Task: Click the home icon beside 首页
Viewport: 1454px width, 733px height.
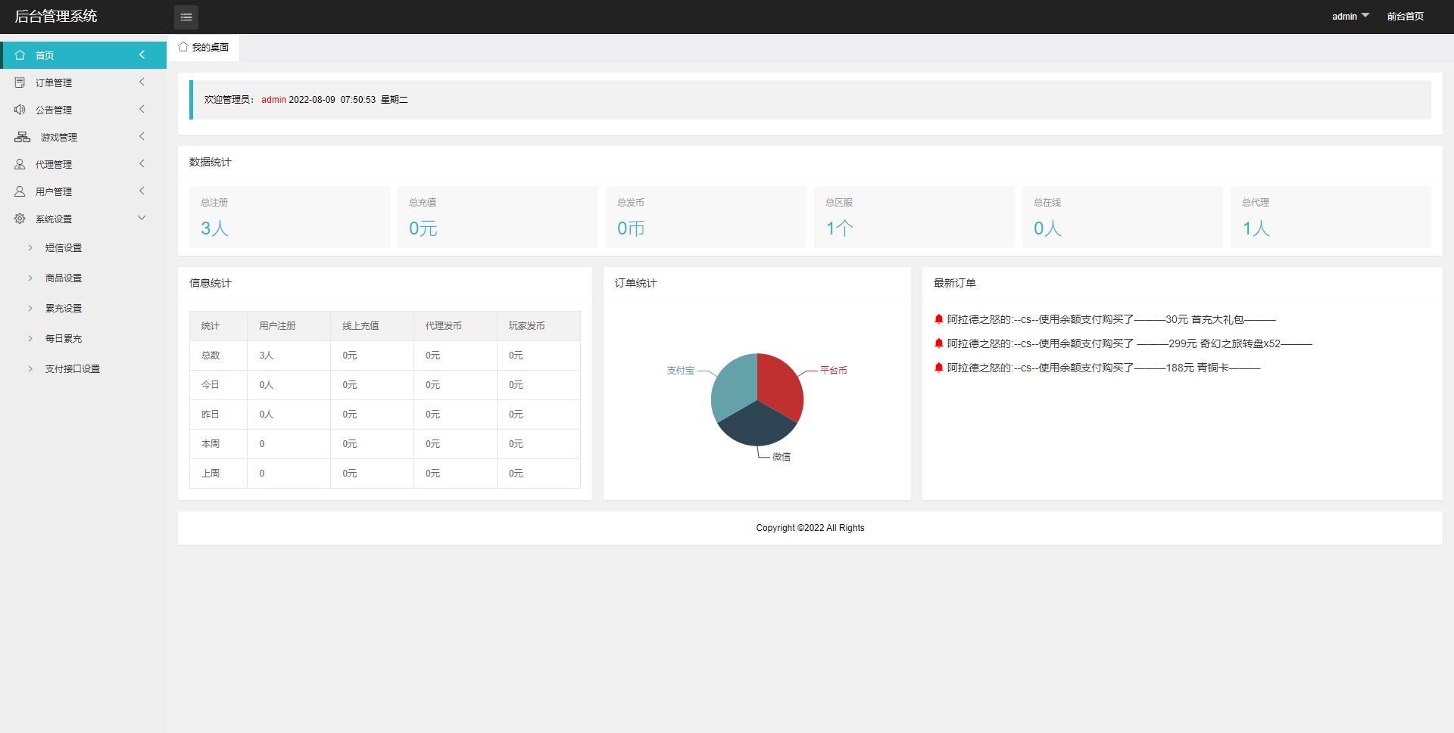Action: pyautogui.click(x=20, y=55)
